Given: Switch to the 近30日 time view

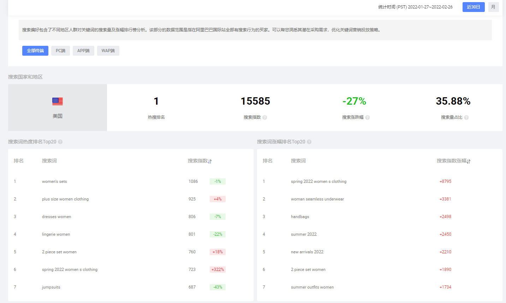Looking at the screenshot, I should click(473, 7).
